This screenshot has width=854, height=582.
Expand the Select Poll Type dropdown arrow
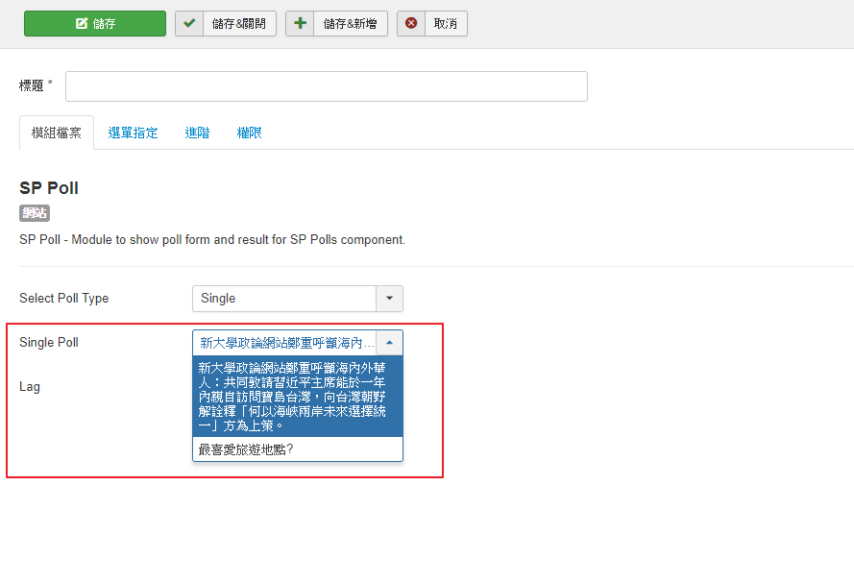click(389, 299)
